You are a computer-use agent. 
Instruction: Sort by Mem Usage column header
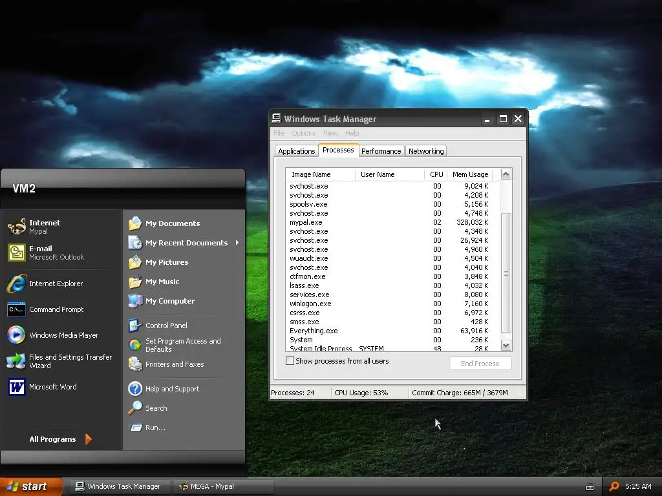[x=471, y=174]
